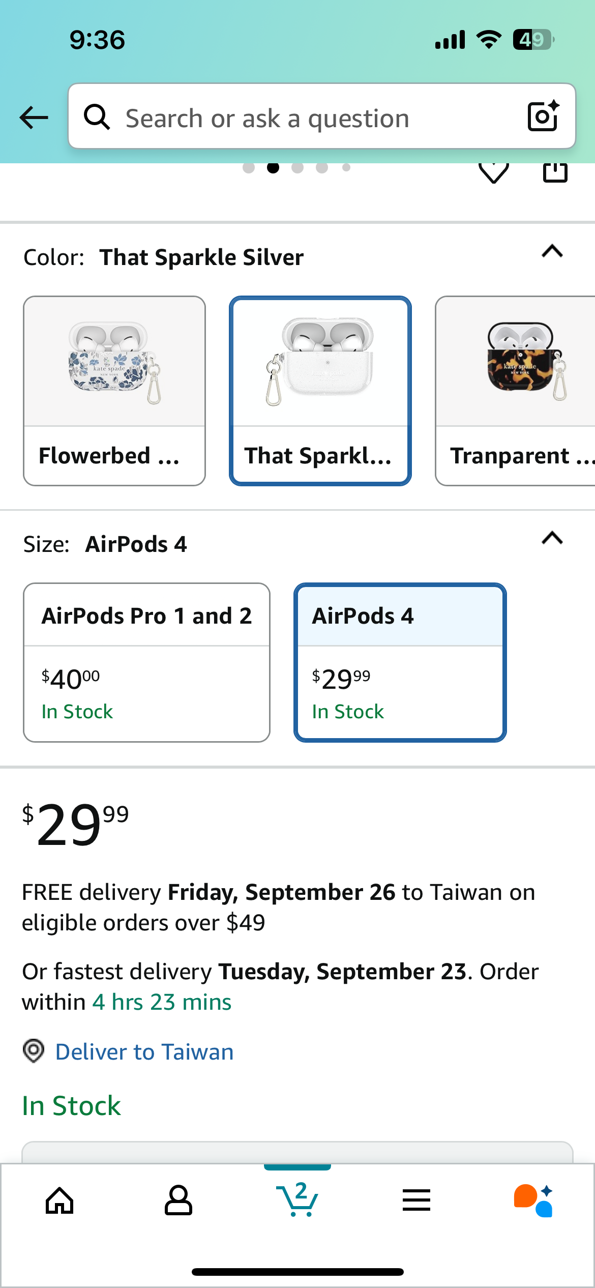Viewport: 595px width, 1288px height.
Task: Tap Deliver to Taiwan link
Action: tap(144, 1052)
